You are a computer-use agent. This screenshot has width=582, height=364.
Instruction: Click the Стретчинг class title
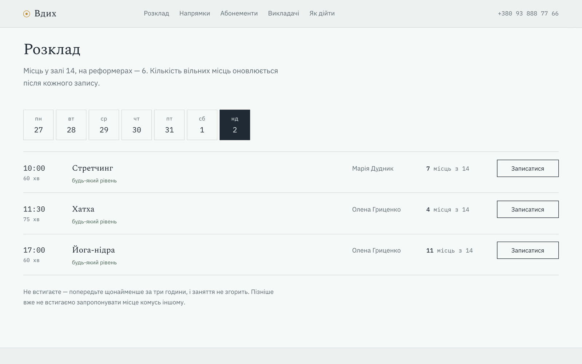pyautogui.click(x=93, y=168)
